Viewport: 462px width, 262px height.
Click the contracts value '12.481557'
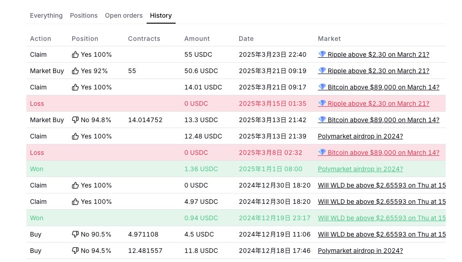tap(145, 251)
